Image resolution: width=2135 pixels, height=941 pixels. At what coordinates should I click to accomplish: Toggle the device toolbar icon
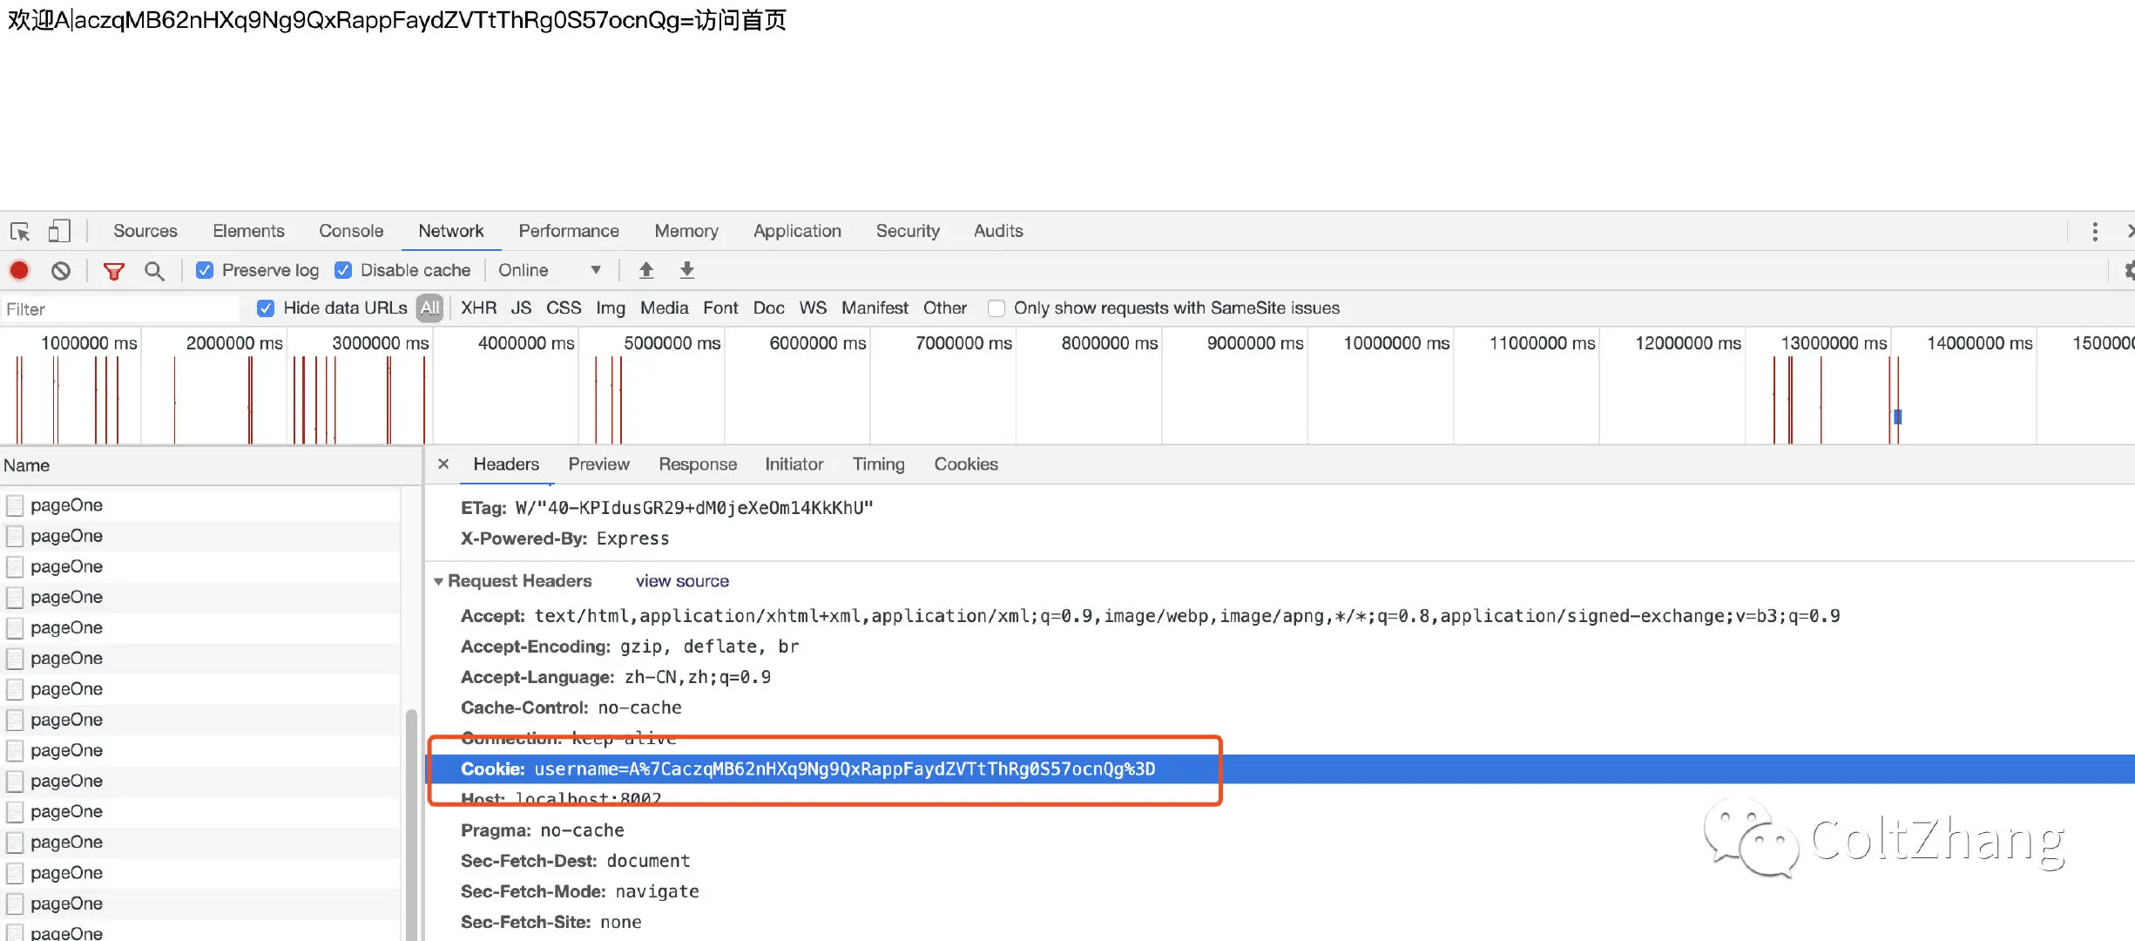pyautogui.click(x=58, y=231)
